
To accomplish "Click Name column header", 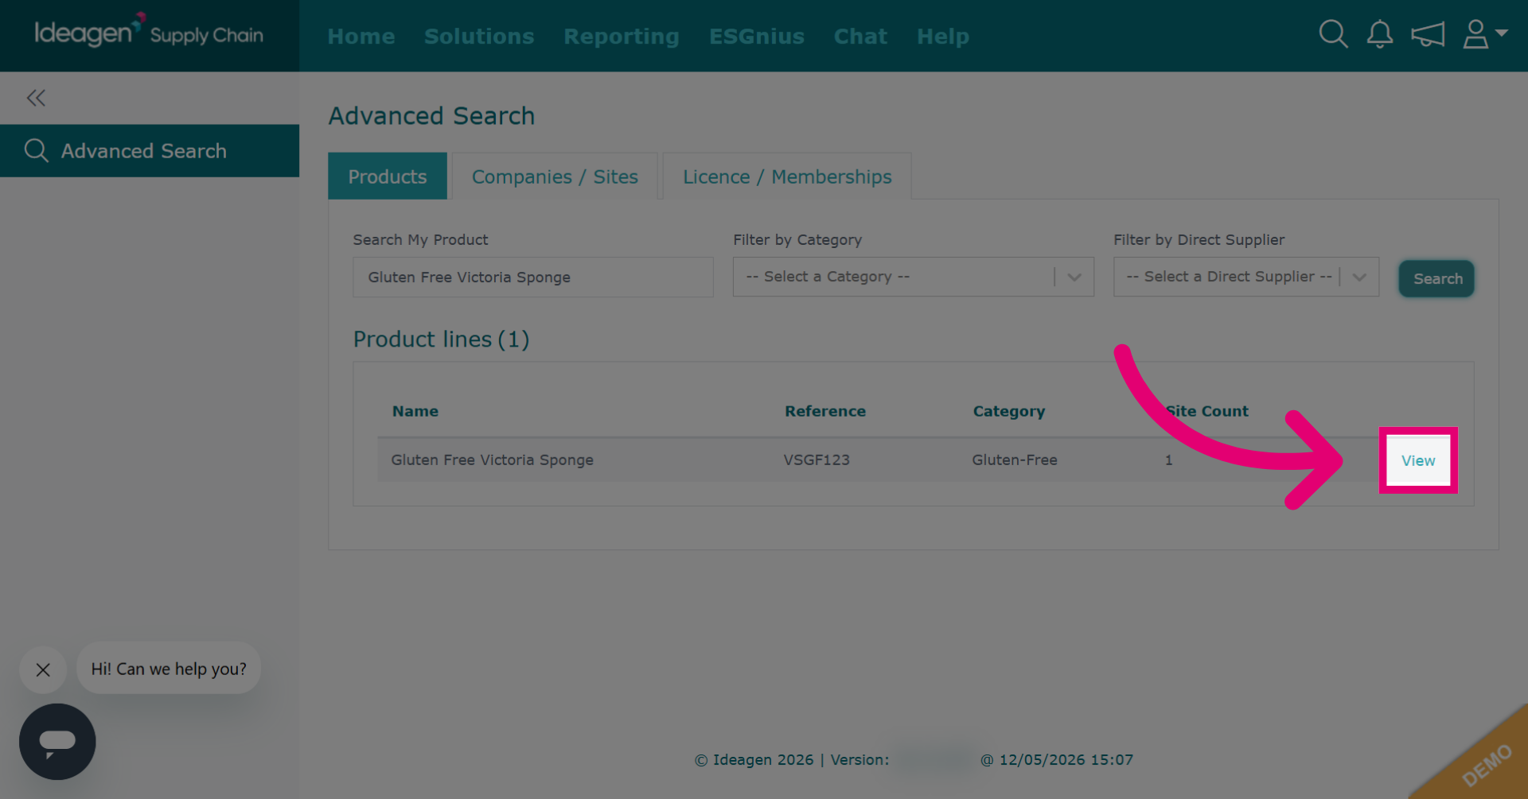I will click(x=415, y=411).
